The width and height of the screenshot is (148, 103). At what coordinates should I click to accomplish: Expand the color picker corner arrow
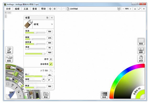point(142,96)
